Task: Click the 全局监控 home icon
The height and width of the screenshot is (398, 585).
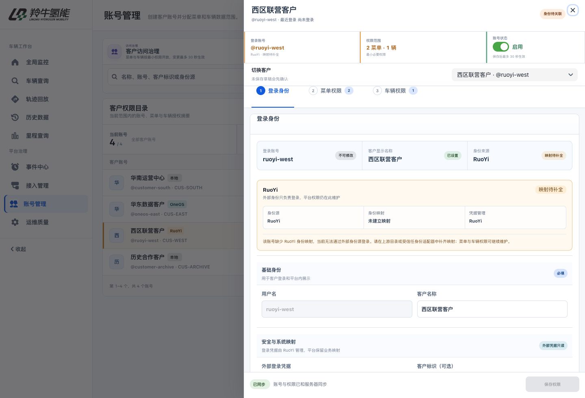Action: (x=15, y=62)
